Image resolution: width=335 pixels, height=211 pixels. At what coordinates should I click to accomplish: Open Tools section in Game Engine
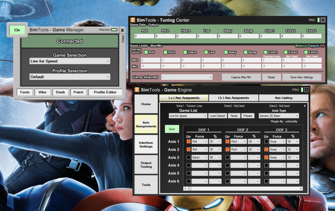tap(146, 185)
